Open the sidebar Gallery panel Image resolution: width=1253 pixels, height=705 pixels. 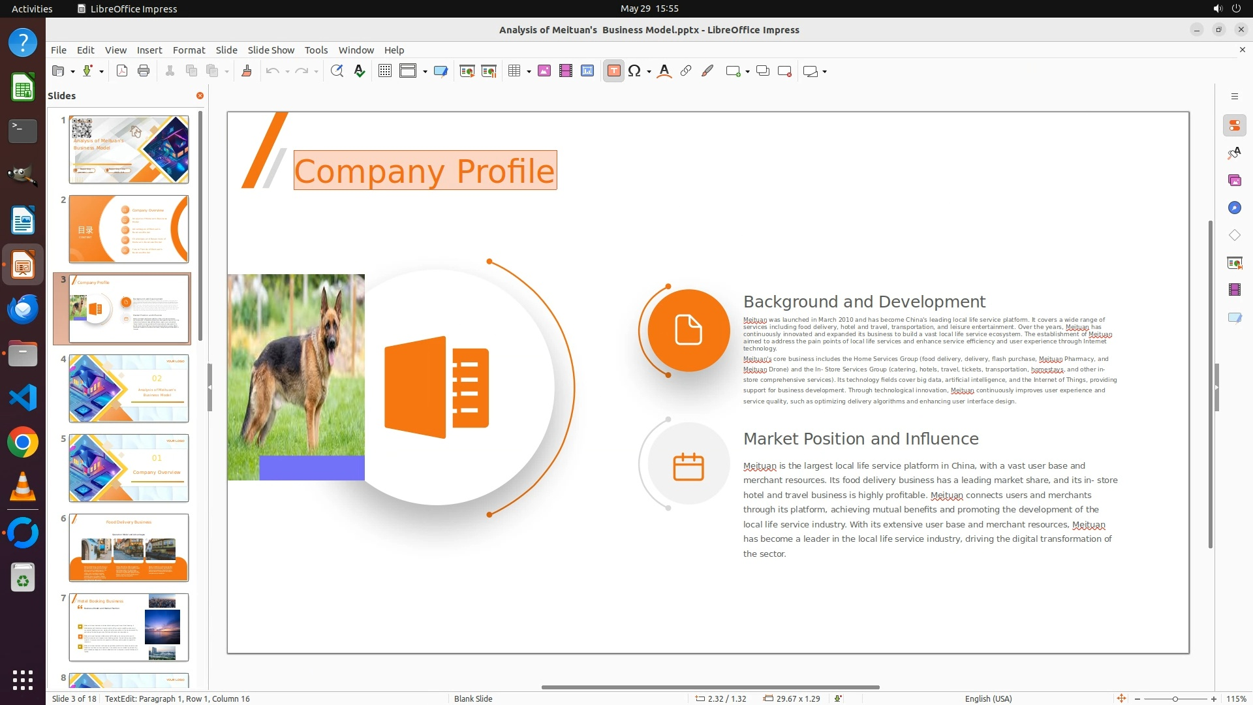point(1234,180)
